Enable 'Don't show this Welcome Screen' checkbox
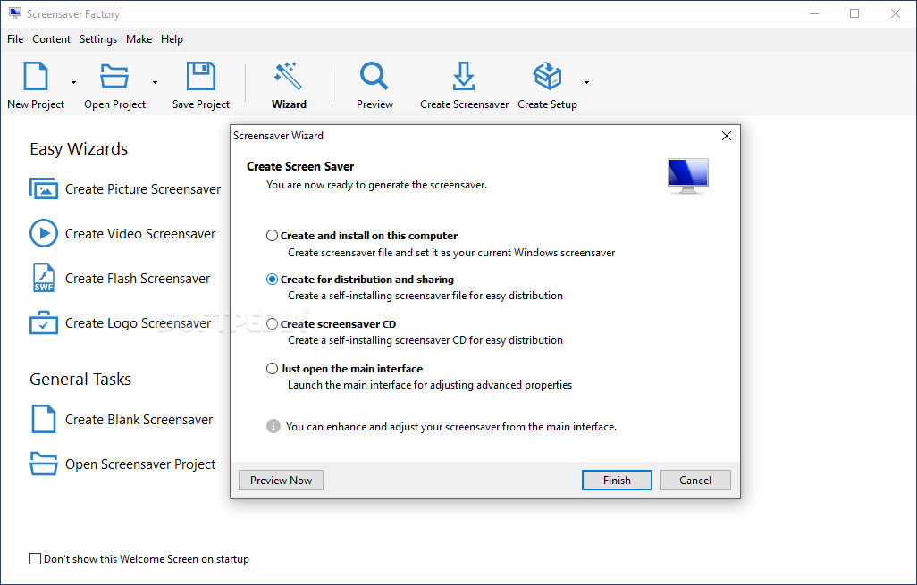The width and height of the screenshot is (917, 585). (35, 559)
